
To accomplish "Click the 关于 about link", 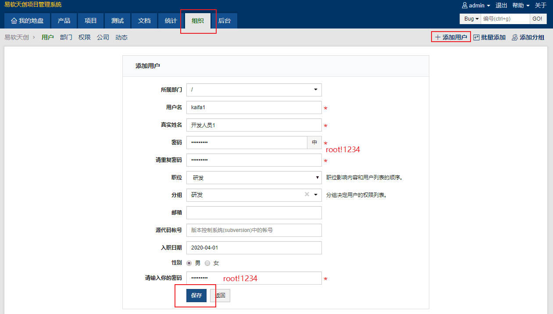I will click(541, 6).
